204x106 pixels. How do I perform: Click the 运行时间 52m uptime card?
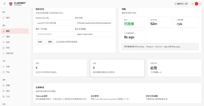click(160, 22)
